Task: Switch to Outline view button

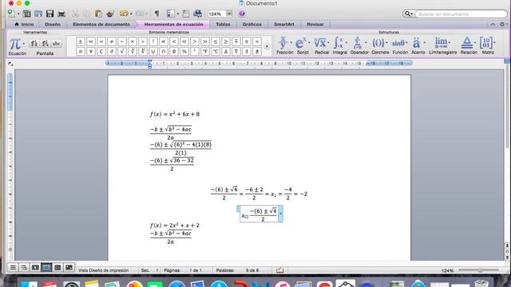Action: tap(24, 268)
